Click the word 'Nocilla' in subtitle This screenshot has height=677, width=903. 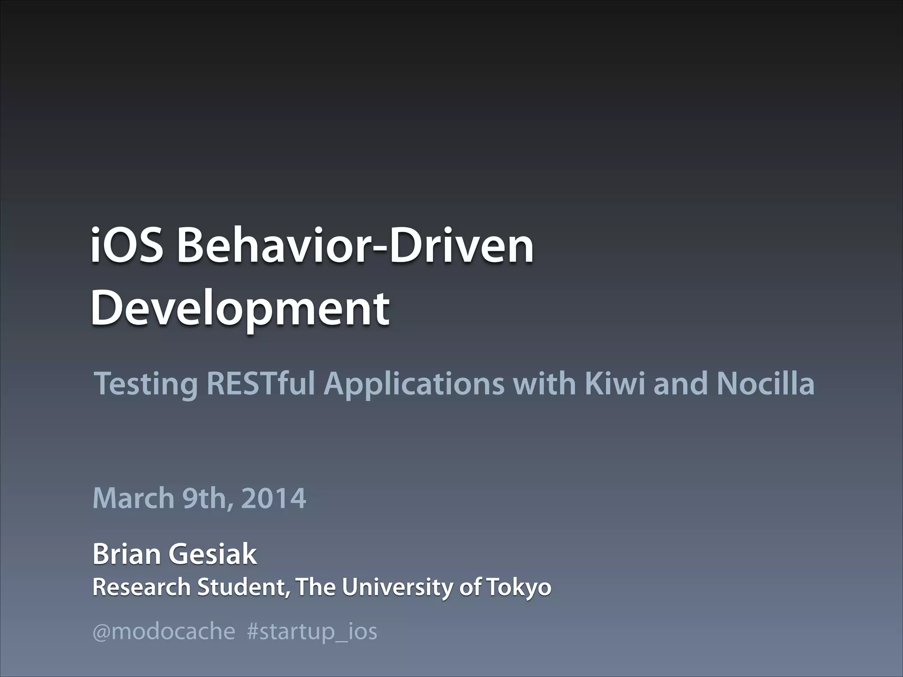pos(765,383)
